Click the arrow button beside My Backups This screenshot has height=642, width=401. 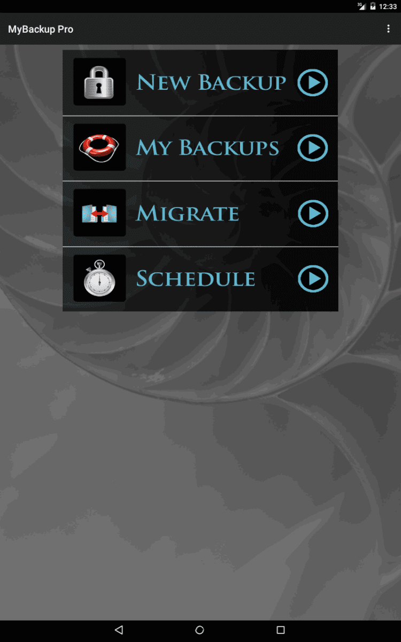tap(313, 148)
